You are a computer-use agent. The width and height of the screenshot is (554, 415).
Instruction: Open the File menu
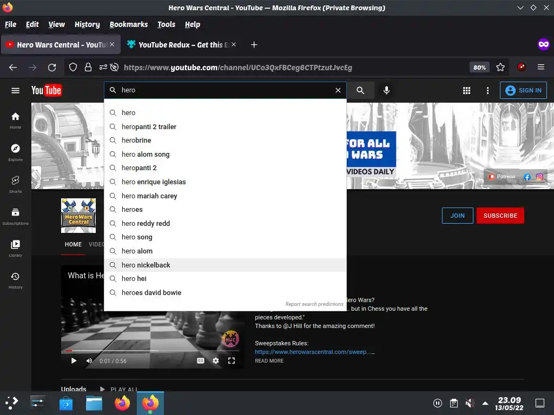(x=11, y=24)
